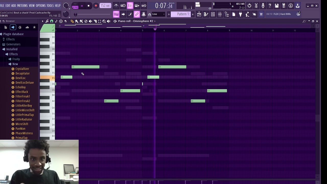Click the 152.500 tempo field
Image resolution: width=327 pixels, height=184 pixels.
point(105,6)
